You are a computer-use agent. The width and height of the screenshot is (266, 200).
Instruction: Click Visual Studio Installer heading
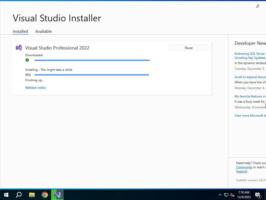tap(57, 18)
